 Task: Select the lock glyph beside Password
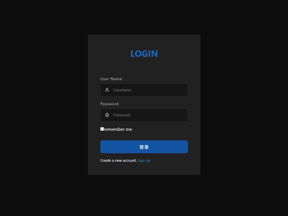(107, 115)
